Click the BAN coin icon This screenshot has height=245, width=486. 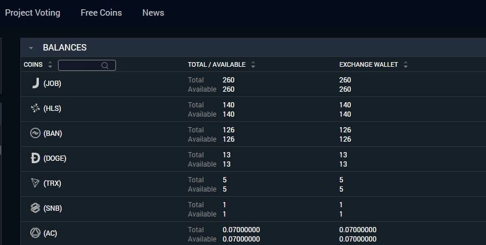(35, 134)
